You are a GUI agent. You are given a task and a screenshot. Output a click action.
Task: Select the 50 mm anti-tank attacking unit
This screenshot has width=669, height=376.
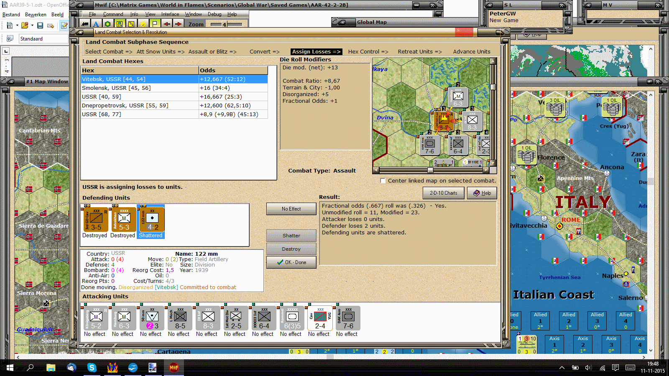(152, 318)
